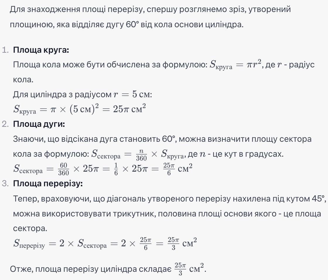Click the bold heading "Площа круга:"
The height and width of the screenshot is (280, 328).
(41, 50)
